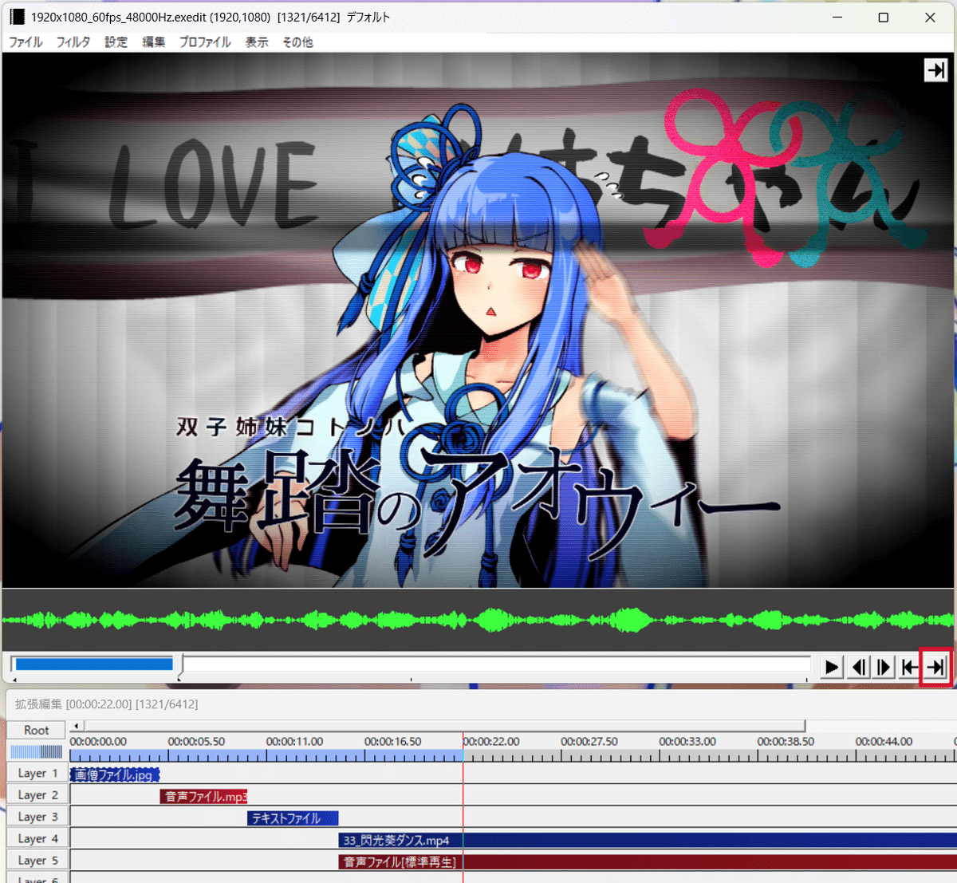Select the 33_閃光葵ダンス.mp4 video object
Image resolution: width=957 pixels, height=883 pixels.
[648, 840]
